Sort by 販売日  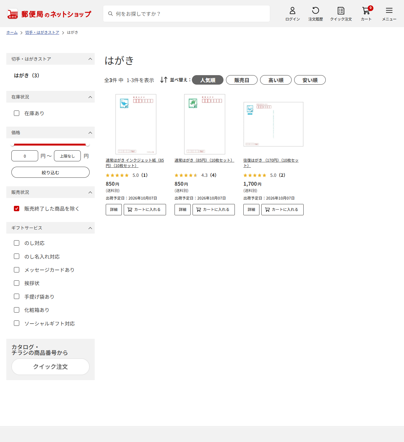(x=242, y=80)
